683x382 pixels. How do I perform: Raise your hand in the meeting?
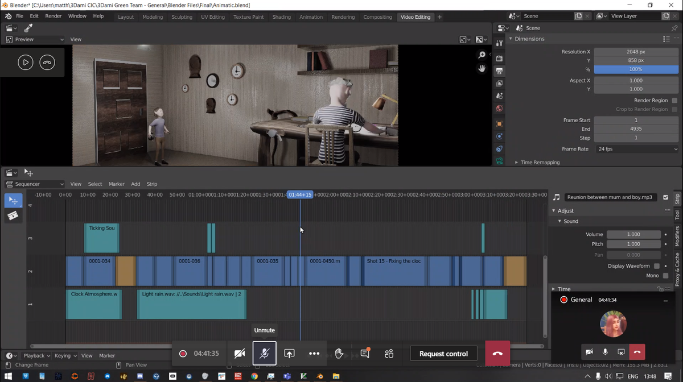[339, 354]
